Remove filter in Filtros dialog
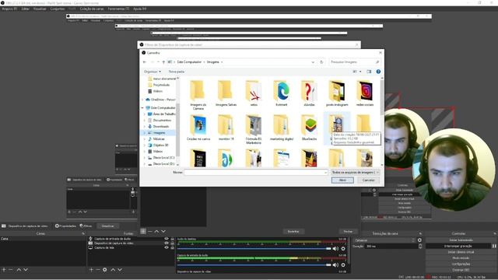This screenshot has width=498, height=280. click(x=150, y=231)
